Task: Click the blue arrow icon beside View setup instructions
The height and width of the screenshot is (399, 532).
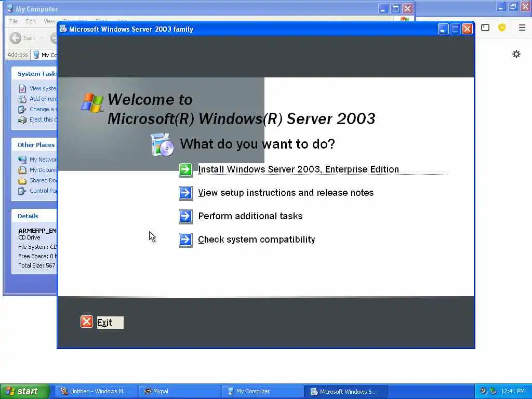Action: pos(185,193)
